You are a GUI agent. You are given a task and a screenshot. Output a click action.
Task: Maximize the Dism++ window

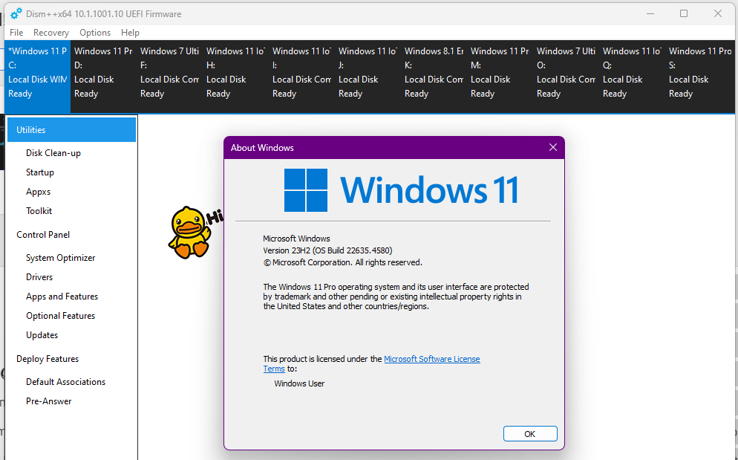684,13
